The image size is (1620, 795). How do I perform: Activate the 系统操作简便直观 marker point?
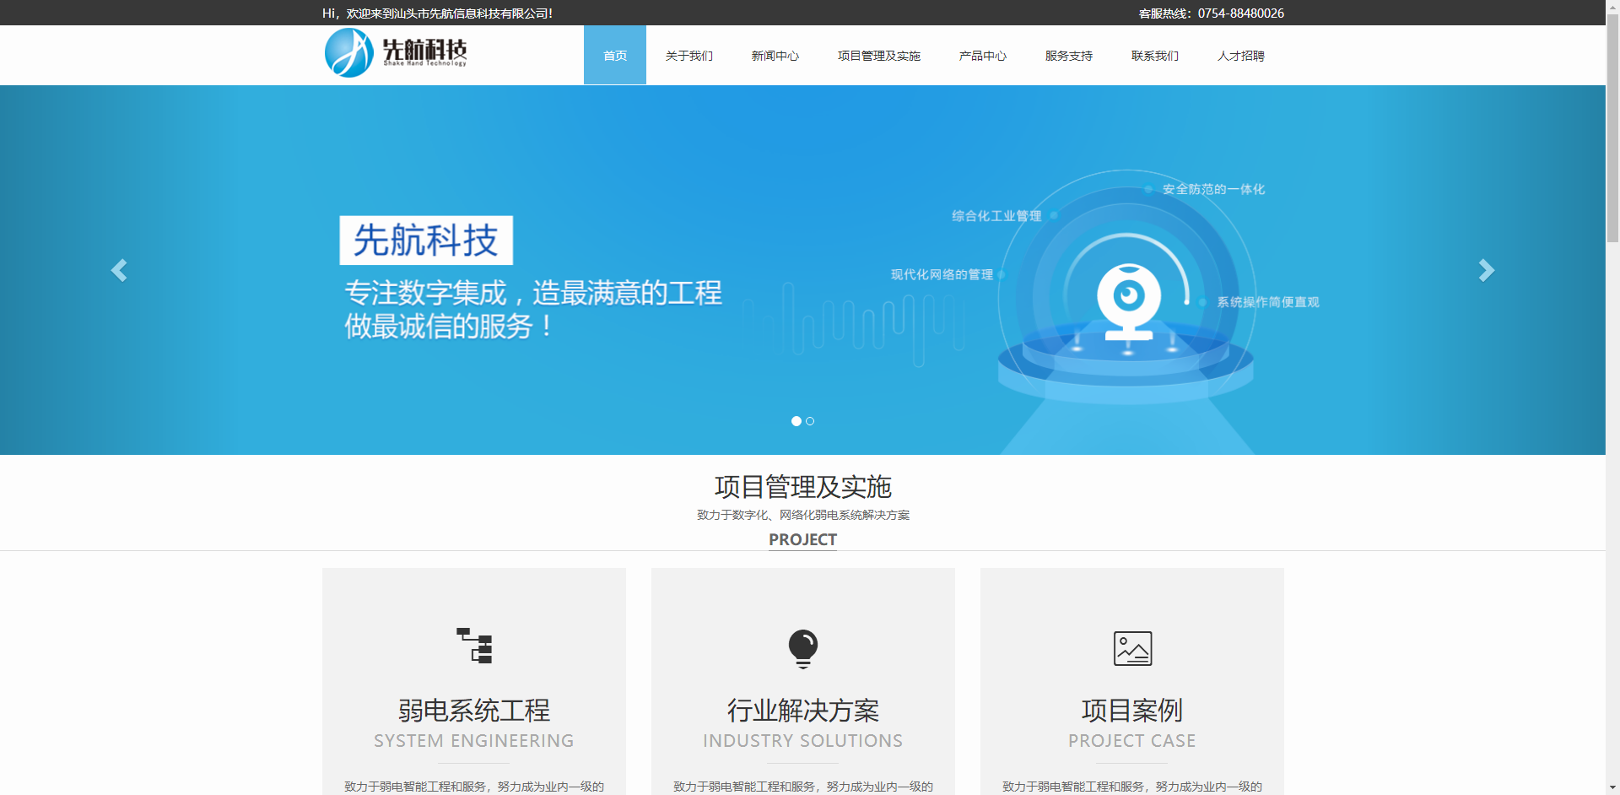coord(1204,301)
